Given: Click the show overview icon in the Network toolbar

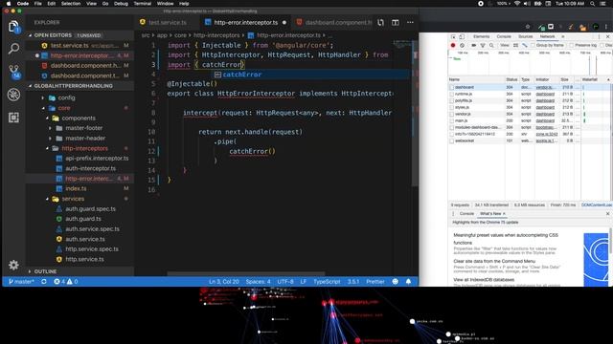Looking at the screenshot, I should (x=525, y=45).
